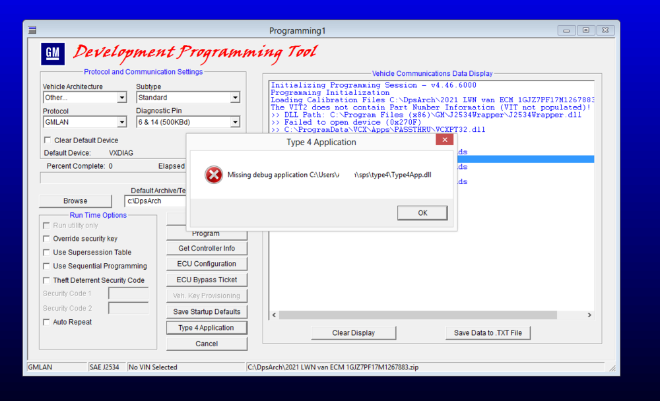The width and height of the screenshot is (660, 401).
Task: Click the horizontal scrollbar in the data display
Action: (418, 315)
